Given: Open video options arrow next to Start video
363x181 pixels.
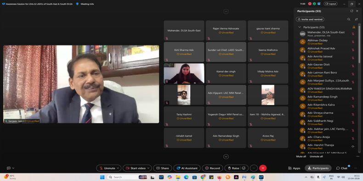Looking at the screenshot, I should click(149, 168).
